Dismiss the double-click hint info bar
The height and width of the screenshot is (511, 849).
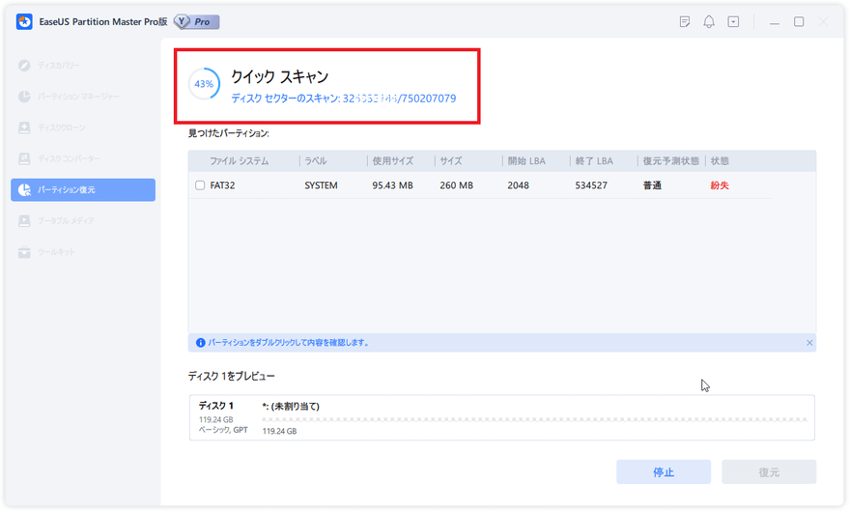pos(809,343)
